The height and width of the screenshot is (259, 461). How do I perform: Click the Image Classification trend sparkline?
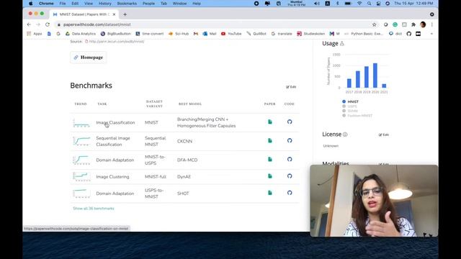pyautogui.click(x=81, y=123)
